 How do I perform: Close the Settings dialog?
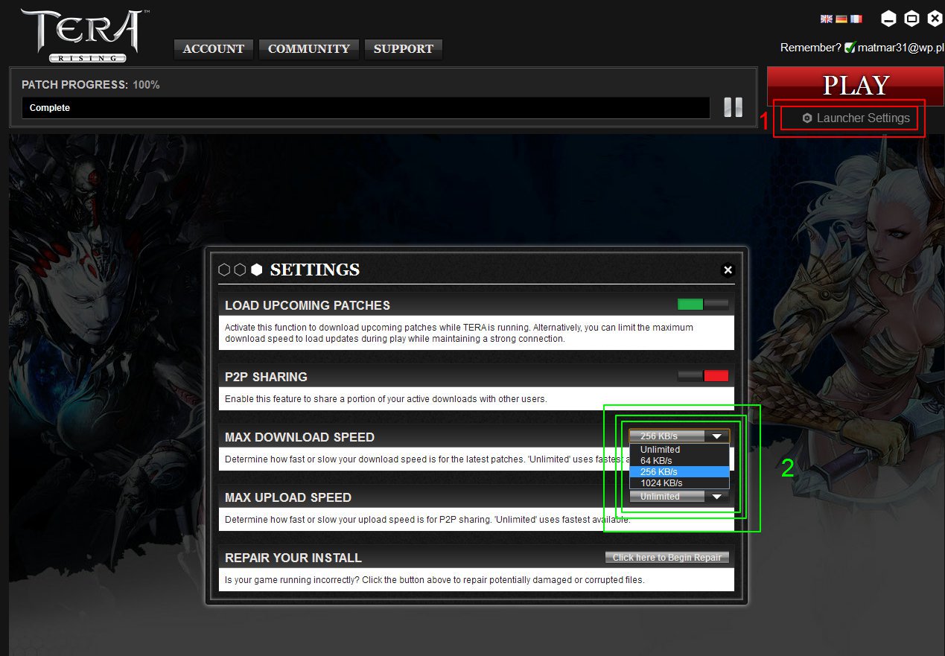click(728, 270)
